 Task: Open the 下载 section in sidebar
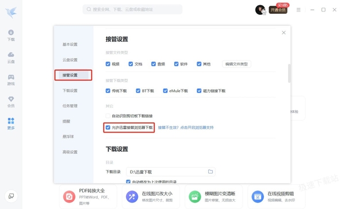tap(11, 35)
